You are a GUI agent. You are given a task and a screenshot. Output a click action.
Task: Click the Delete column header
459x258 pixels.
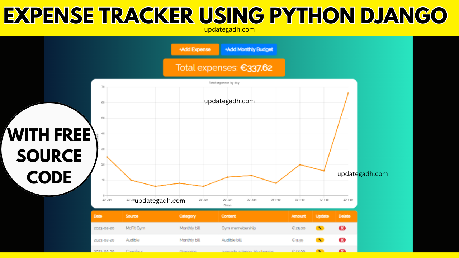pyautogui.click(x=345, y=216)
